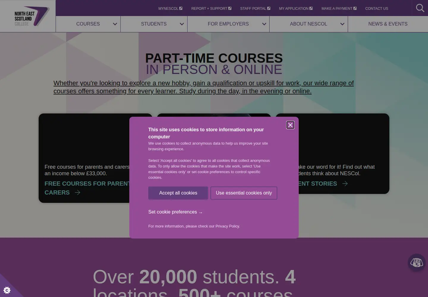Click external-link icon beside Report + Support

[x=230, y=8]
